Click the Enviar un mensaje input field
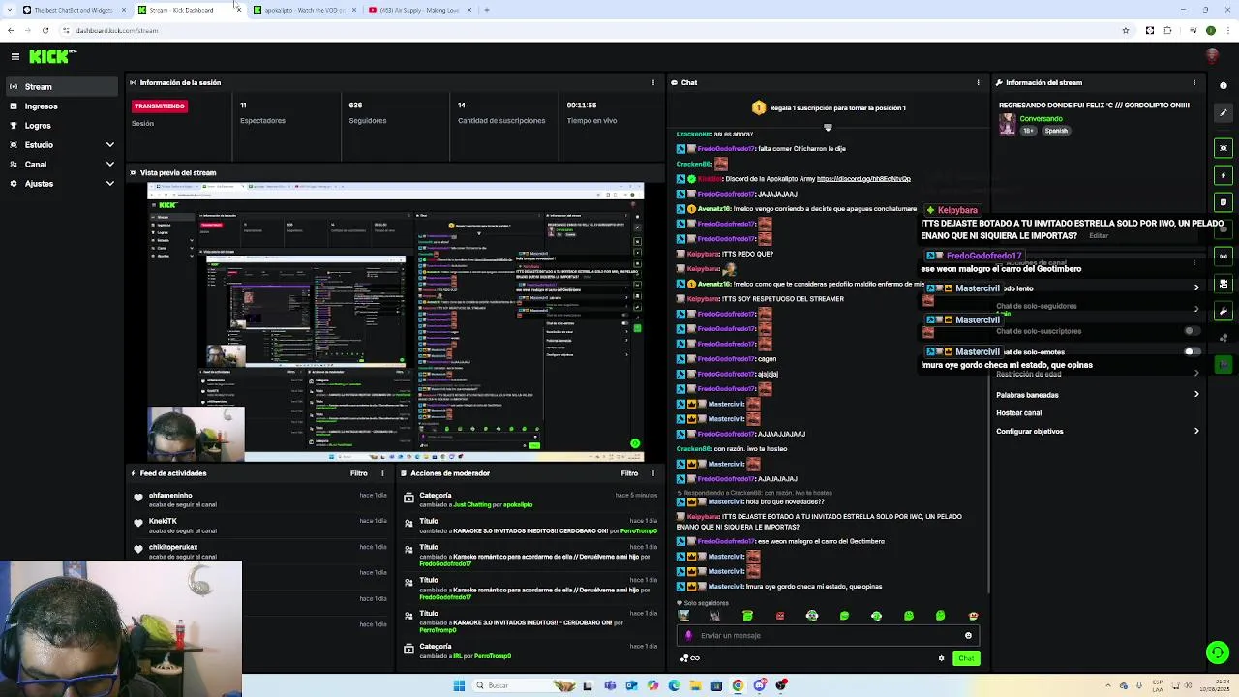 click(828, 636)
